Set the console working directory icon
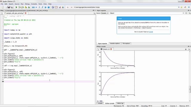Screen dimensions: 191x107 click(x=185, y=7)
